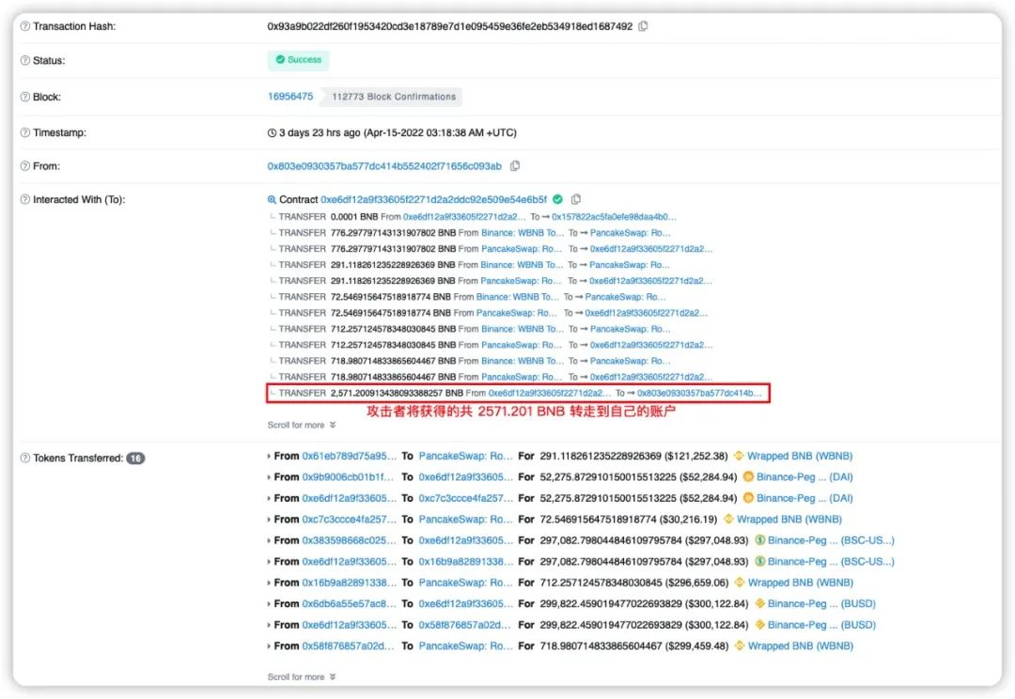This screenshot has width=1015, height=699.
Task: Click BSC-USD token icon in 0x383598668c025 row
Action: (760, 540)
